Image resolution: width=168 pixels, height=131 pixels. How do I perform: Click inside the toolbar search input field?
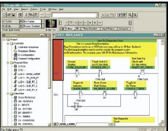pos(74,15)
